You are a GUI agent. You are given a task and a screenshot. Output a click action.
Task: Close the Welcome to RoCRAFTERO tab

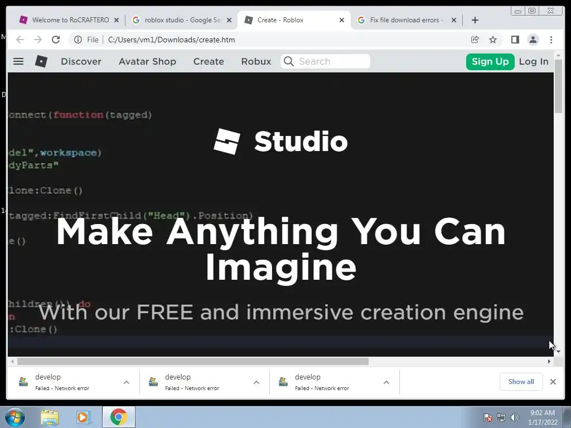[117, 20]
